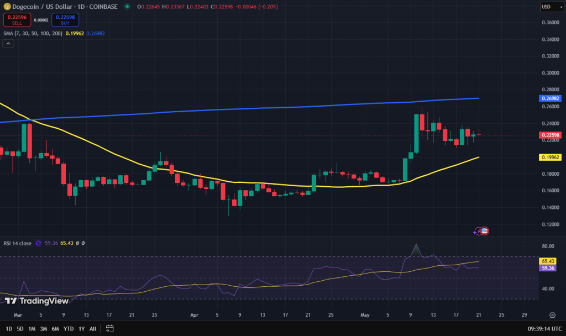Click the yellow 0.19962 SMA price label

(x=550, y=158)
